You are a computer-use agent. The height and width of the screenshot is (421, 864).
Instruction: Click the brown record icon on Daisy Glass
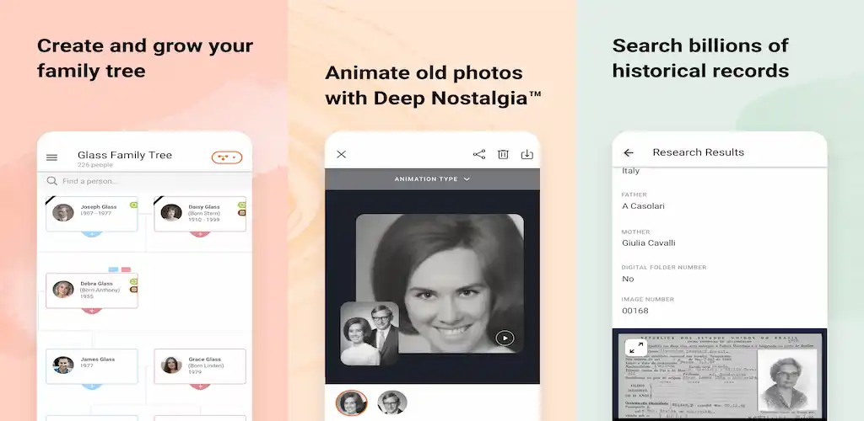[241, 213]
